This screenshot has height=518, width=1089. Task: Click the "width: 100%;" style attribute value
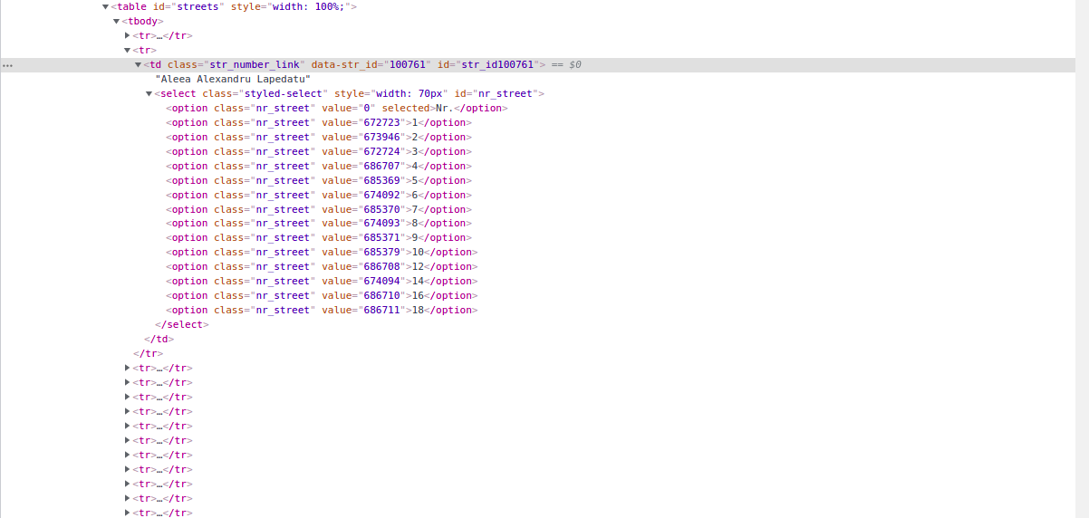coord(309,7)
